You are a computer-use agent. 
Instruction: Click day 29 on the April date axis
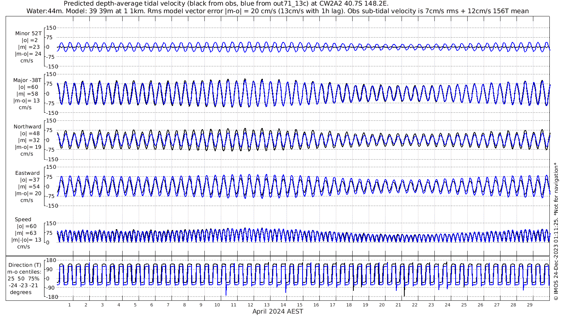[529, 305]
